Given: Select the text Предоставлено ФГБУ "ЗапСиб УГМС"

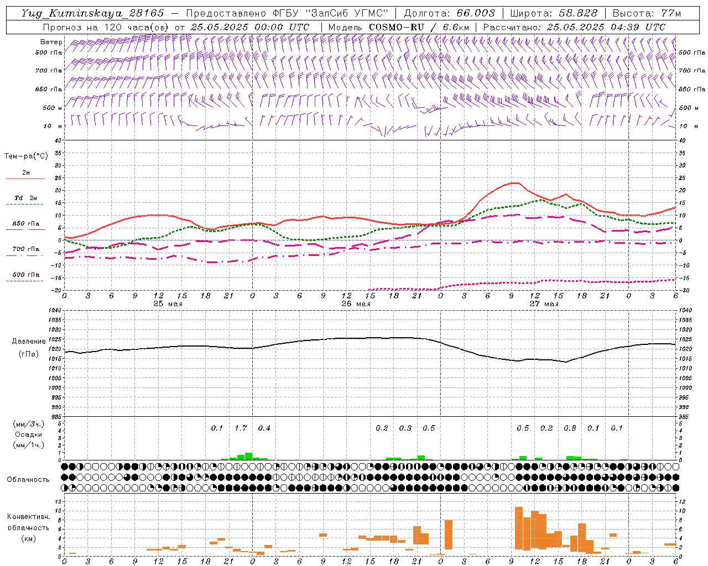Looking at the screenshot, I should pyautogui.click(x=287, y=13).
